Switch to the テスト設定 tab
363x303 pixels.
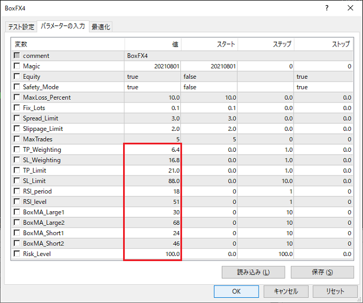21,27
